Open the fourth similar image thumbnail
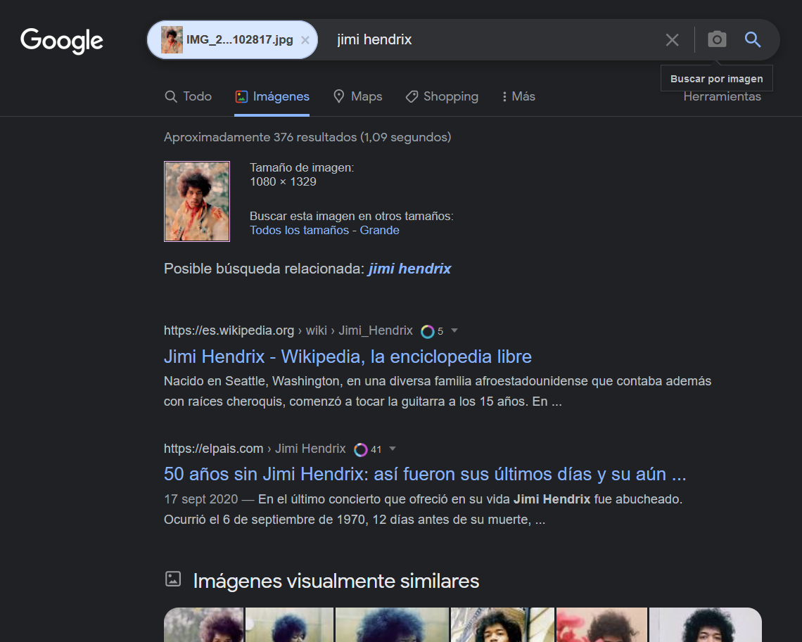 (503, 624)
